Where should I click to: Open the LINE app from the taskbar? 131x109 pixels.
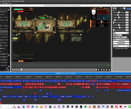click(x=130, y=107)
